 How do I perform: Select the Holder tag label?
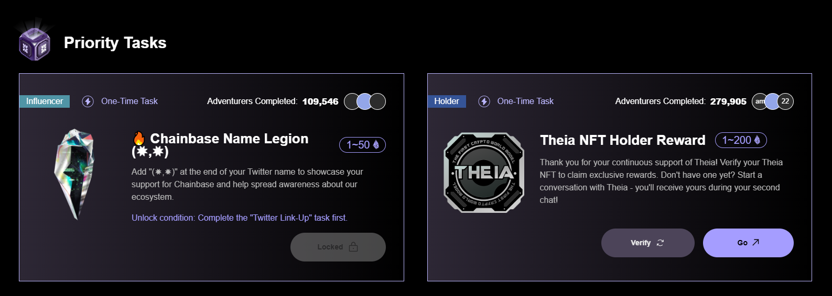[x=446, y=101]
